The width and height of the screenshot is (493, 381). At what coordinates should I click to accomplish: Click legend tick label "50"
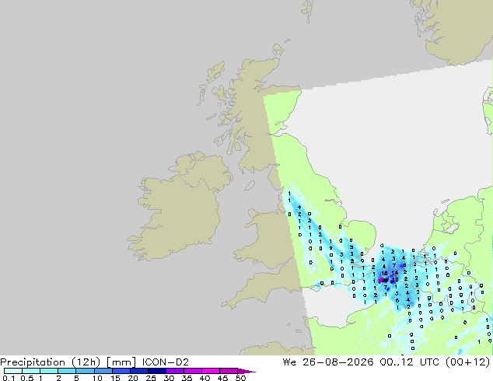pos(240,378)
